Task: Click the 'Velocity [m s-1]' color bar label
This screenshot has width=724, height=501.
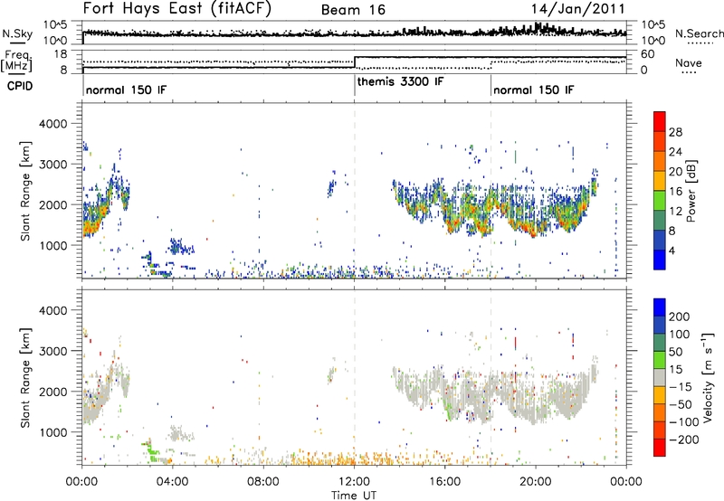Action: pos(708,377)
